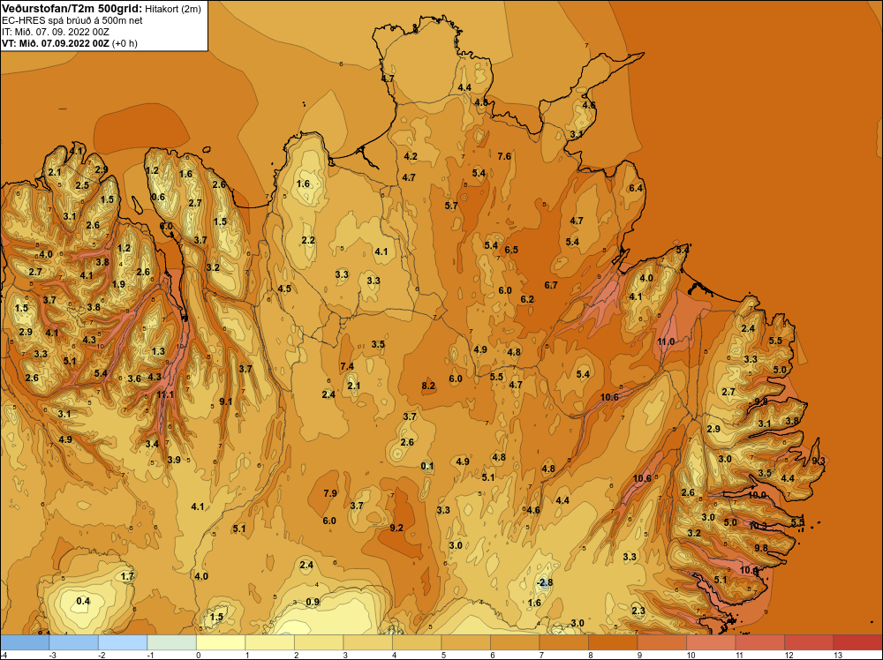The width and height of the screenshot is (883, 660).
Task: Click the 0.4 temperature value on the map
Action: pos(83,602)
